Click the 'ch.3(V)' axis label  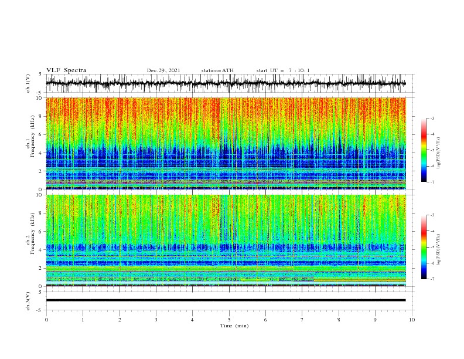click(x=28, y=301)
